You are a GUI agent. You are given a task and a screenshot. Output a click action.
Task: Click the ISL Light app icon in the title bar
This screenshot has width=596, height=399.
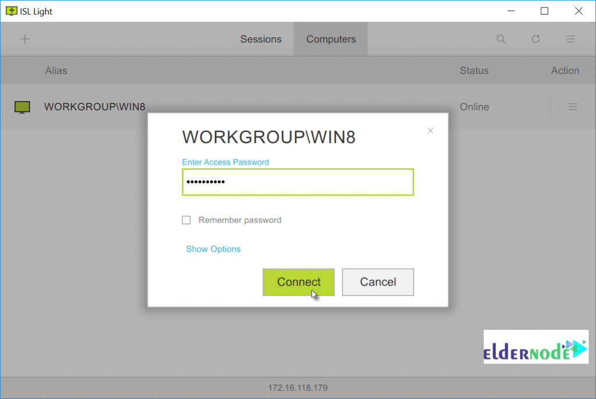coord(10,10)
